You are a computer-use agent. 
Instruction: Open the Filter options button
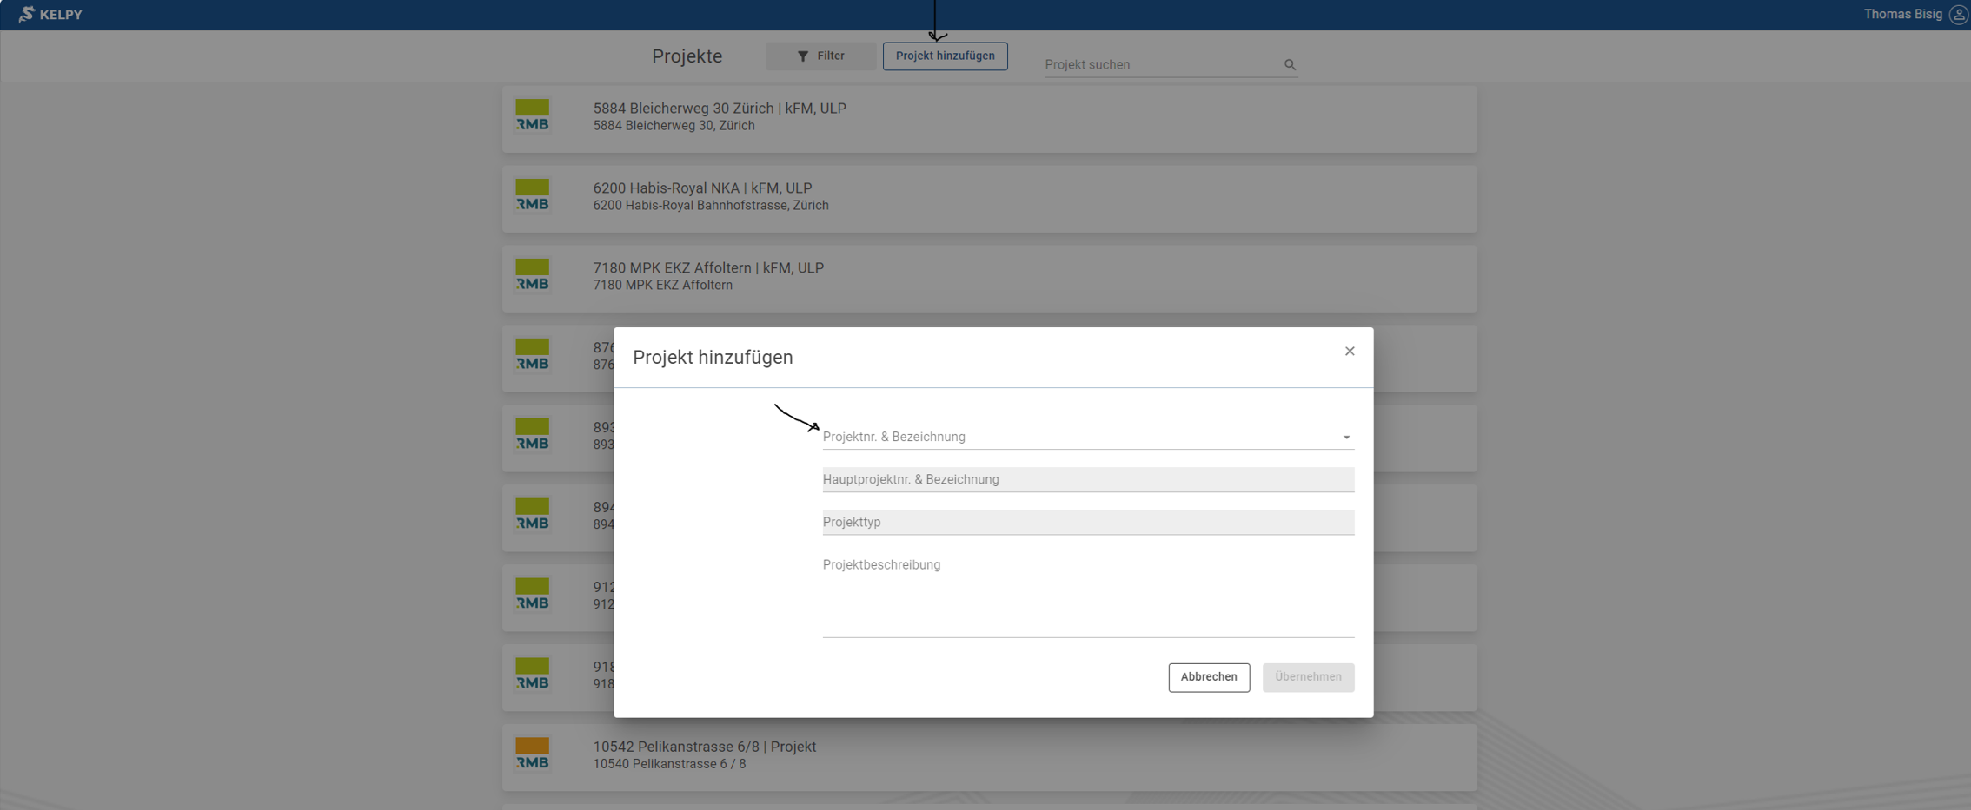coord(820,56)
